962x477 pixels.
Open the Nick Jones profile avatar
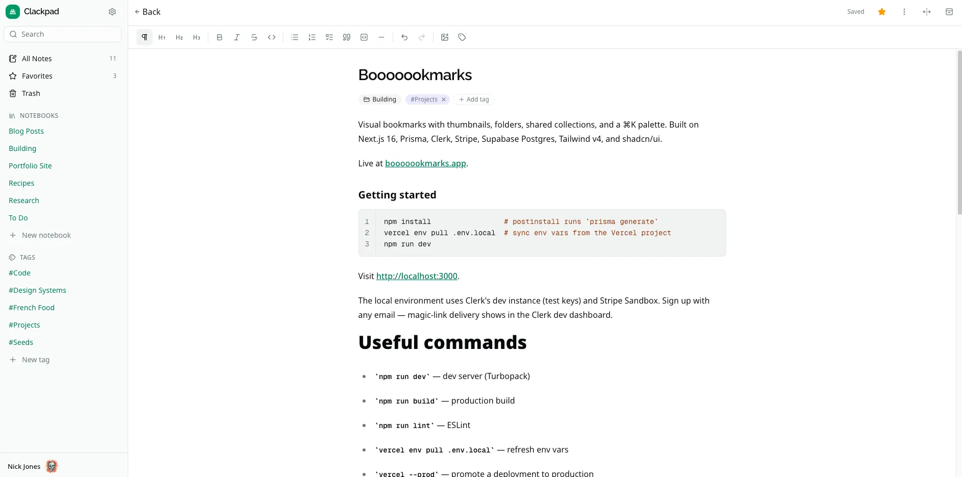coord(52,466)
